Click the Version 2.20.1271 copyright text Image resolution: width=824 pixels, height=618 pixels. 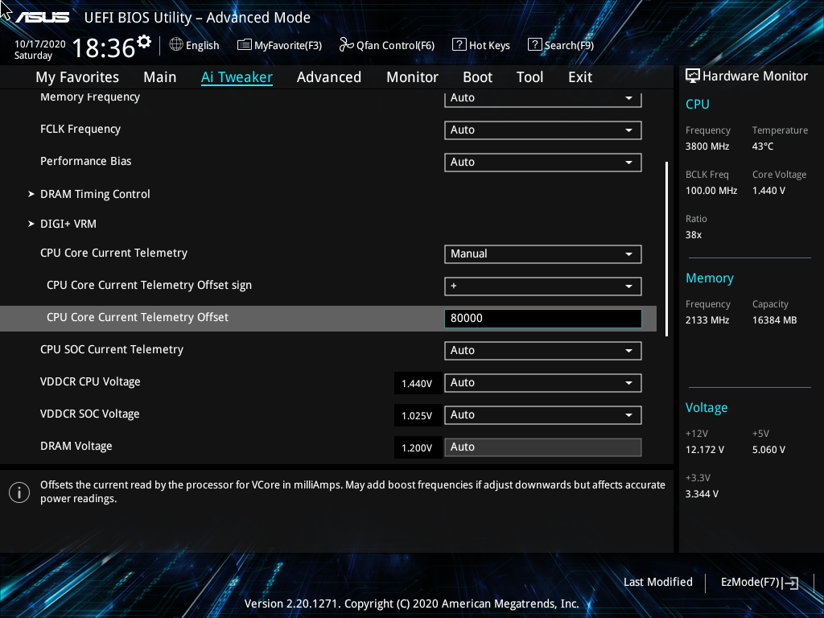pyautogui.click(x=411, y=604)
